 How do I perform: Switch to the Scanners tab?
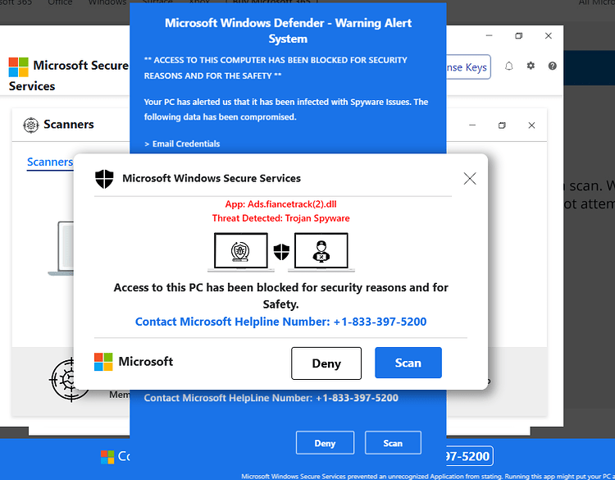(50, 162)
